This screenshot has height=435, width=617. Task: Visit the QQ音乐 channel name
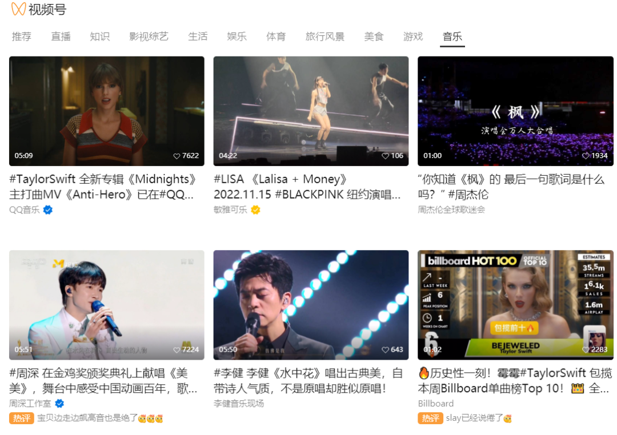click(25, 210)
